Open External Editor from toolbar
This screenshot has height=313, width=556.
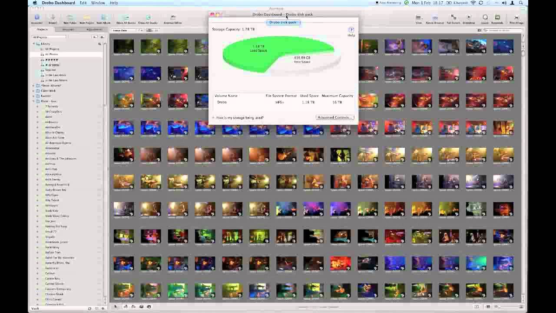click(x=173, y=18)
